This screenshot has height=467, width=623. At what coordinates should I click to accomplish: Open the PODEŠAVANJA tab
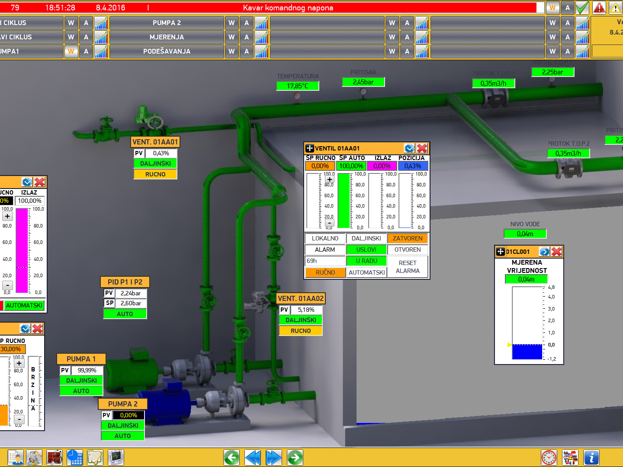167,51
